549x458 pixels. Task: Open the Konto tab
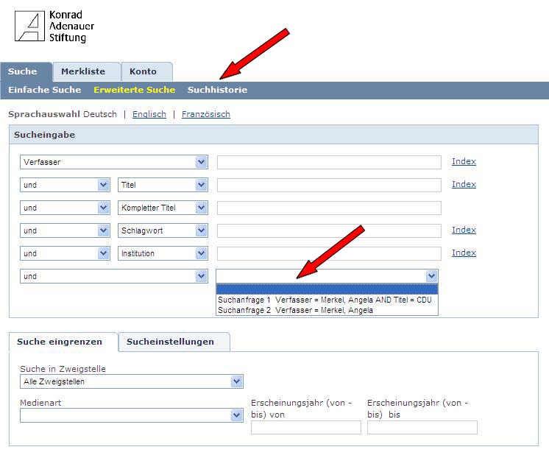tap(143, 71)
